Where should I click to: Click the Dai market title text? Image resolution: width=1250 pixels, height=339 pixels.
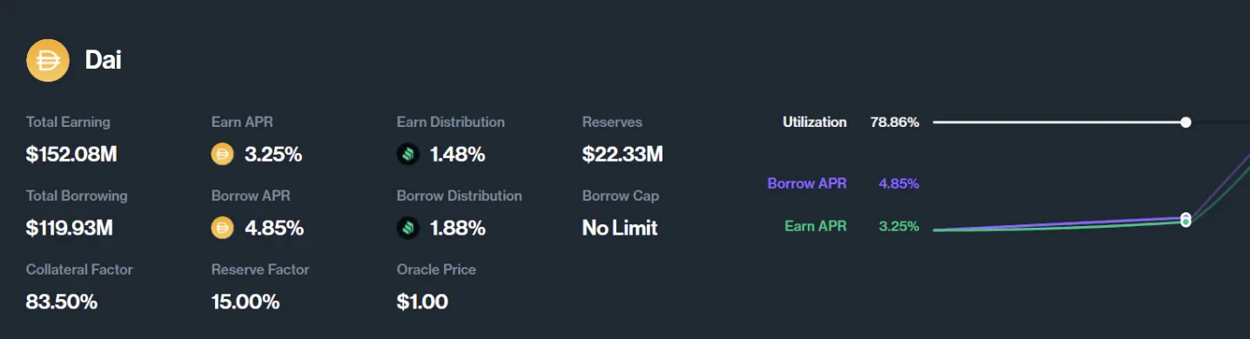pyautogui.click(x=103, y=60)
